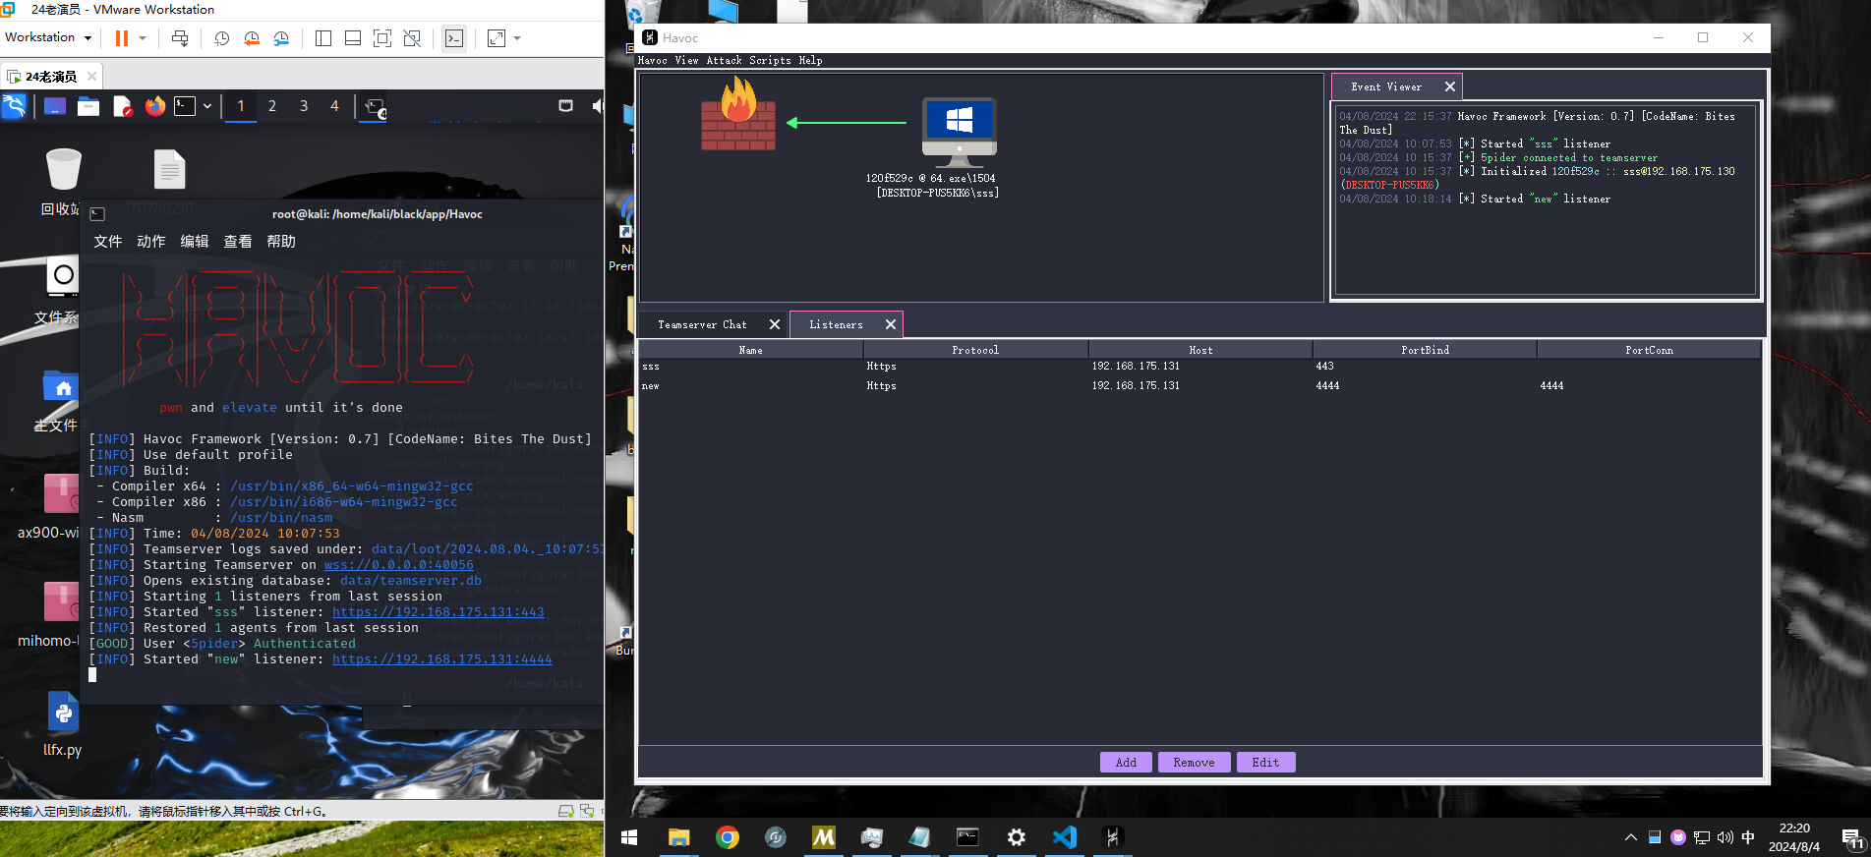Select the sss listener row name
Viewport: 1871px width, 857px height.
click(x=651, y=367)
